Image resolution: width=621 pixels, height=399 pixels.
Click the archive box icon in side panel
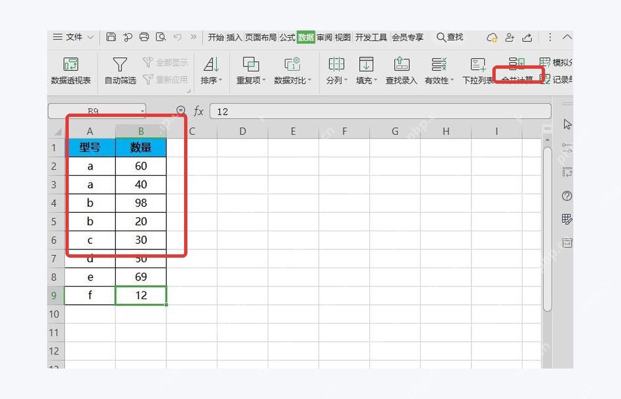567,243
